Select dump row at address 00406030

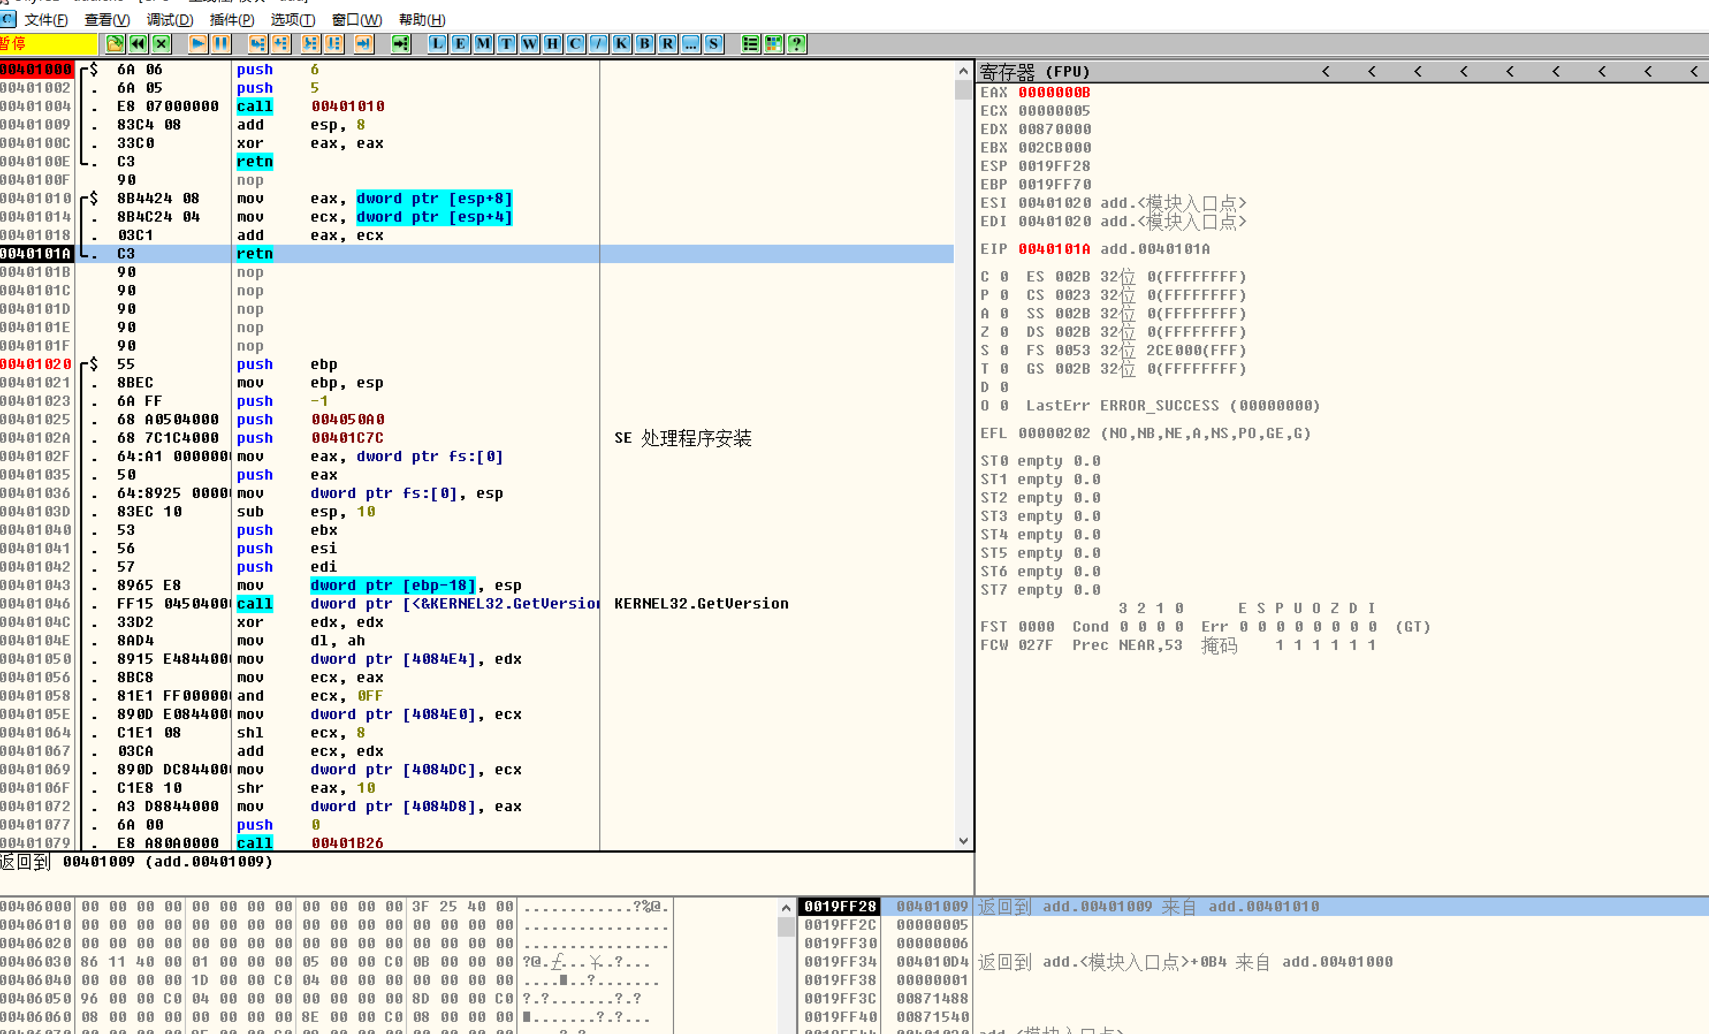tap(336, 962)
